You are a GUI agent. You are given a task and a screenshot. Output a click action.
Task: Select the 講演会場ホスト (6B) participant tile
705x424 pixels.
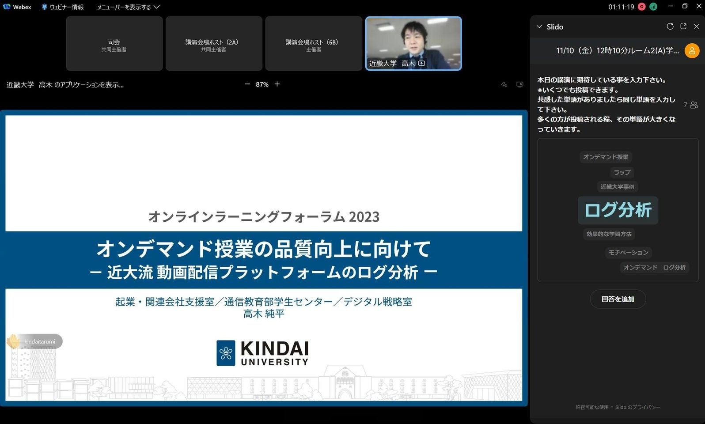tap(314, 44)
